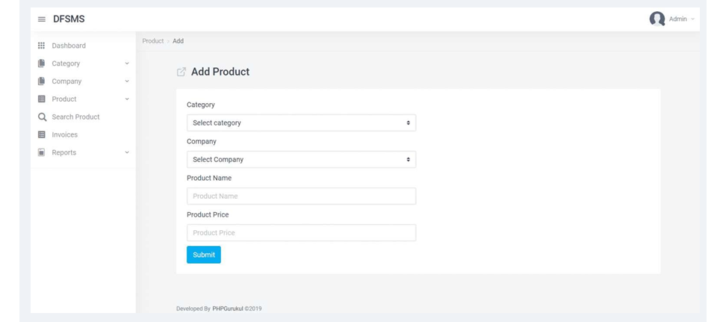Focus the Product Price input field
The image size is (717, 322).
[301, 233]
